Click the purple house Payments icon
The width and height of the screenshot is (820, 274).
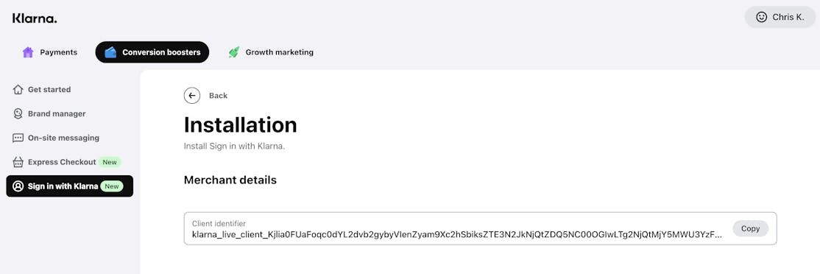tap(28, 52)
